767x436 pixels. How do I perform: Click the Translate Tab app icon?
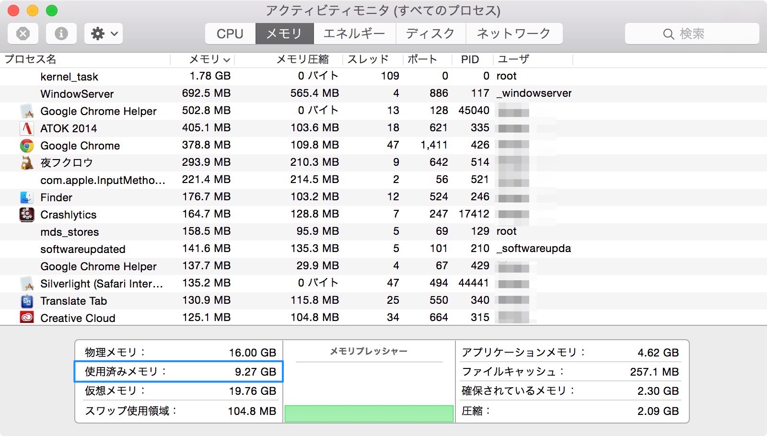pos(27,300)
